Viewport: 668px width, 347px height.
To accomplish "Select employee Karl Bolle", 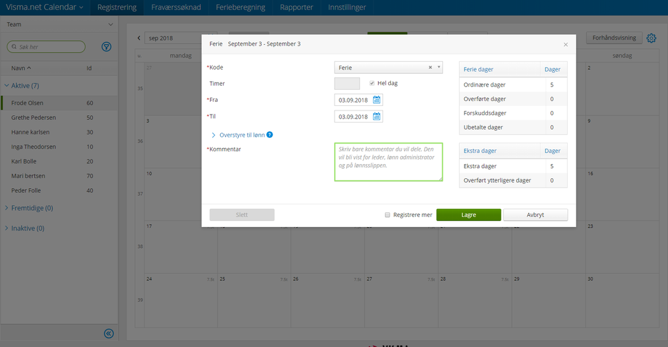I will (59, 161).
